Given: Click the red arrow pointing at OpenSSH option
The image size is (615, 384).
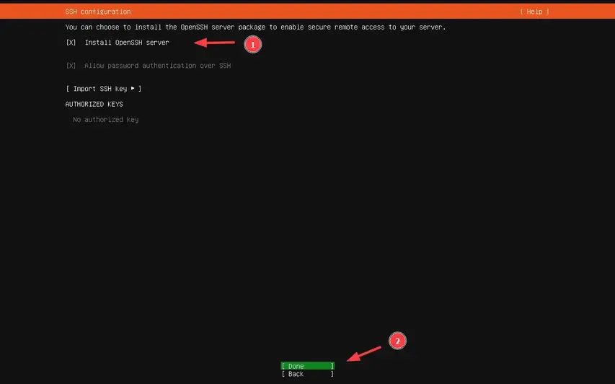Looking at the screenshot, I should (x=216, y=43).
